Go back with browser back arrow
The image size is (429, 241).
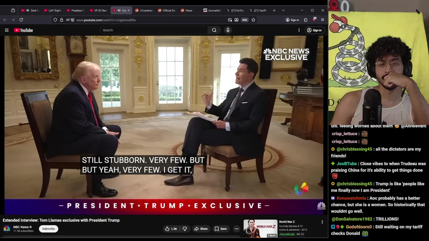coord(5,20)
